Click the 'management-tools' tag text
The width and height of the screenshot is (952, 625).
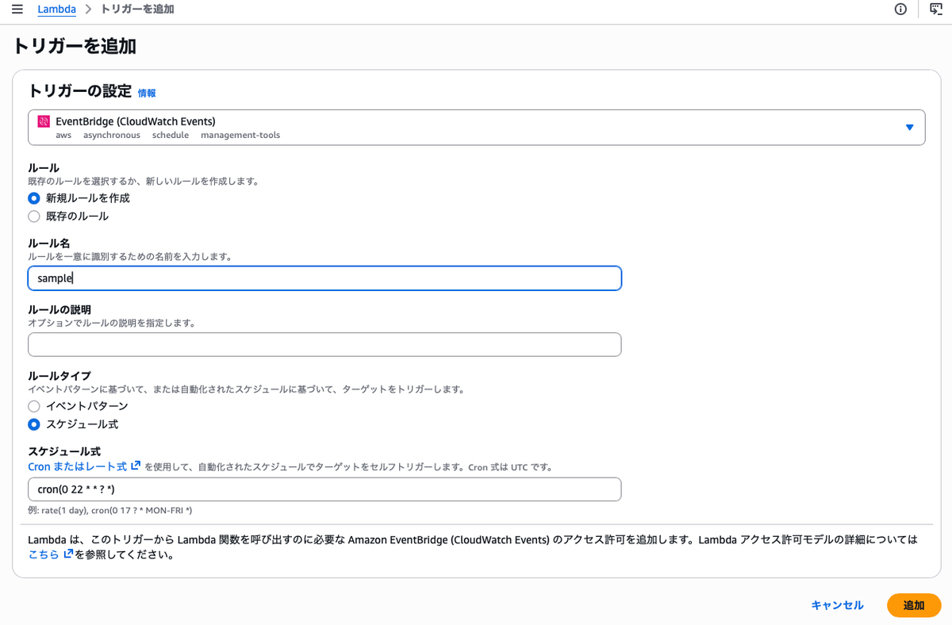coord(240,136)
